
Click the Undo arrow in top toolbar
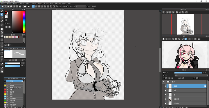click(25, 6)
